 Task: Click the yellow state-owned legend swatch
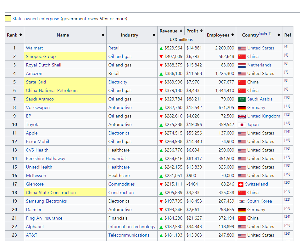pos(8,19)
